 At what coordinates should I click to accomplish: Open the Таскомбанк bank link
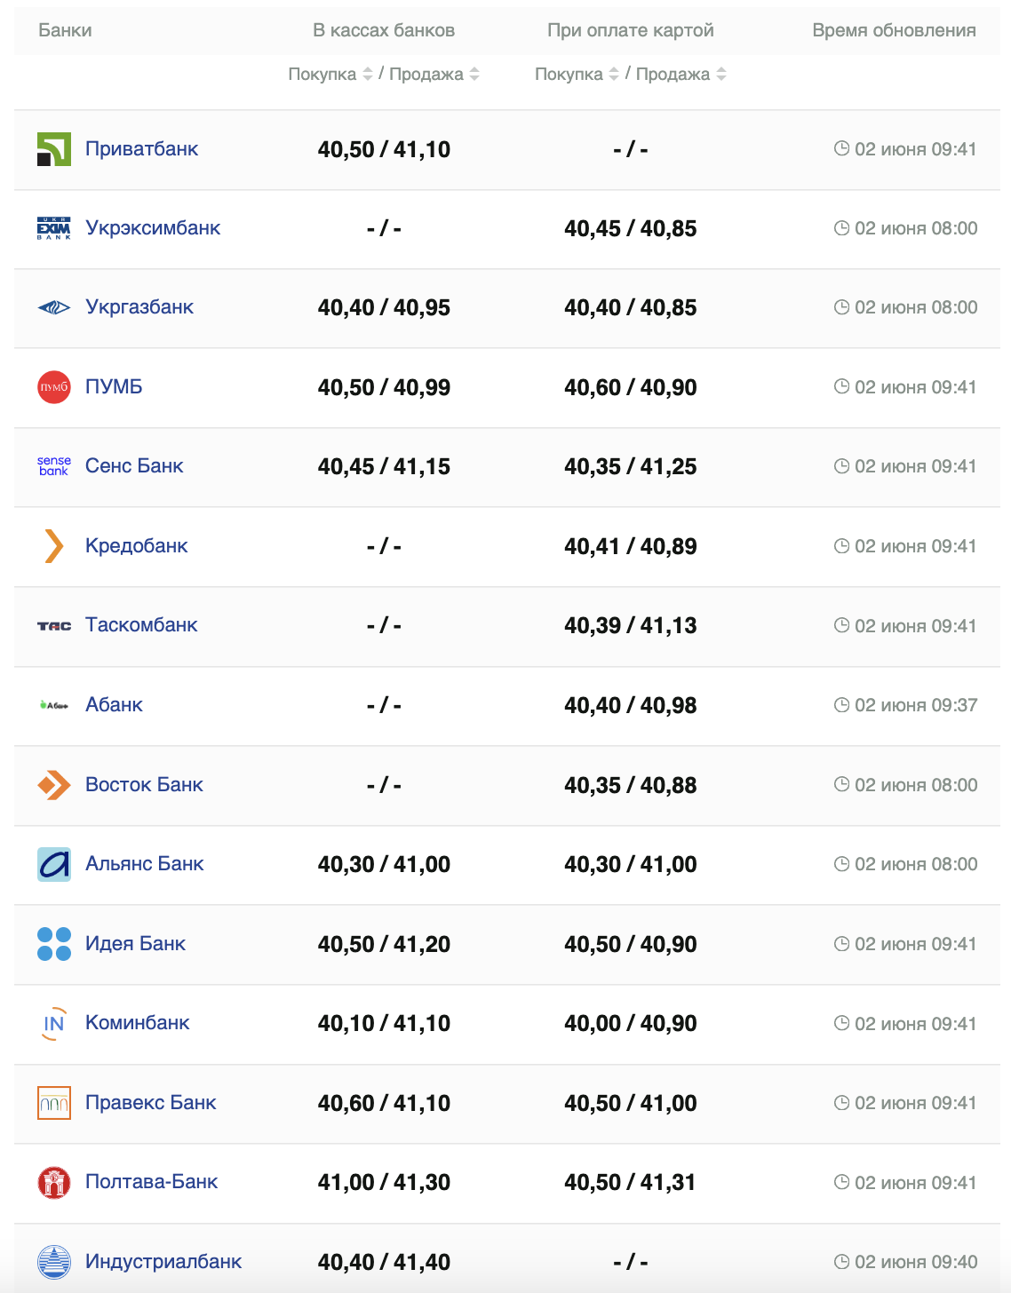(x=141, y=625)
